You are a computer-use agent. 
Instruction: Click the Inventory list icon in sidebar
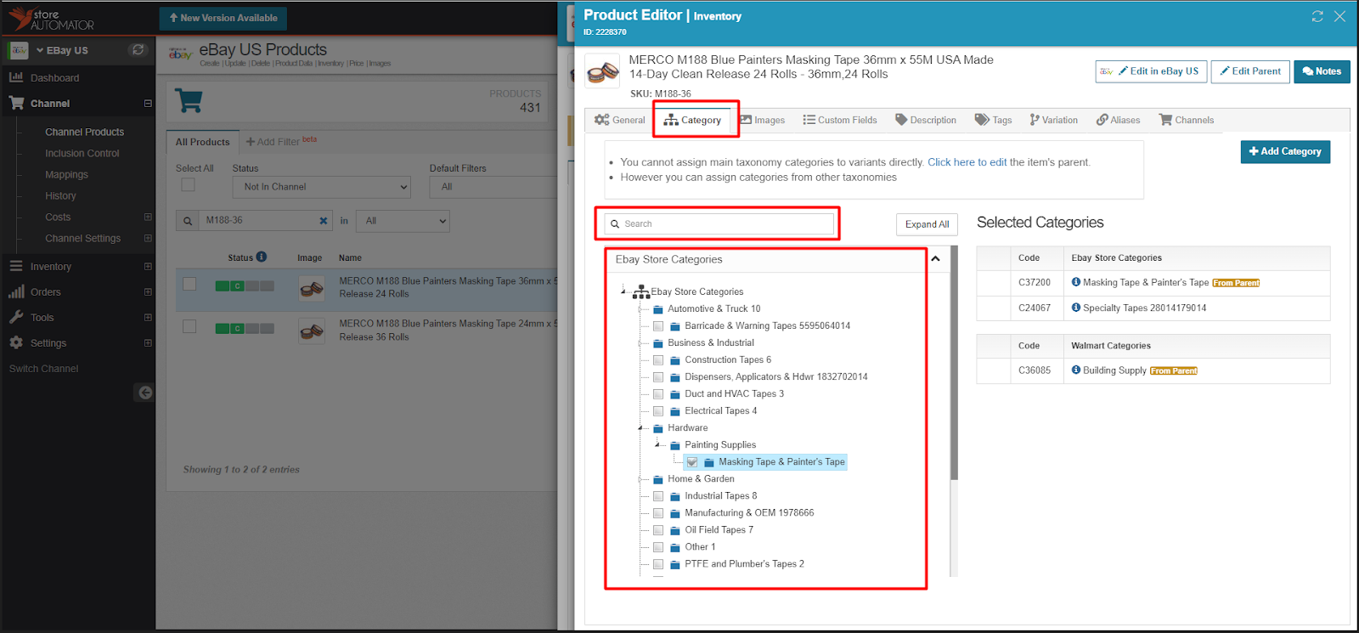[16, 266]
